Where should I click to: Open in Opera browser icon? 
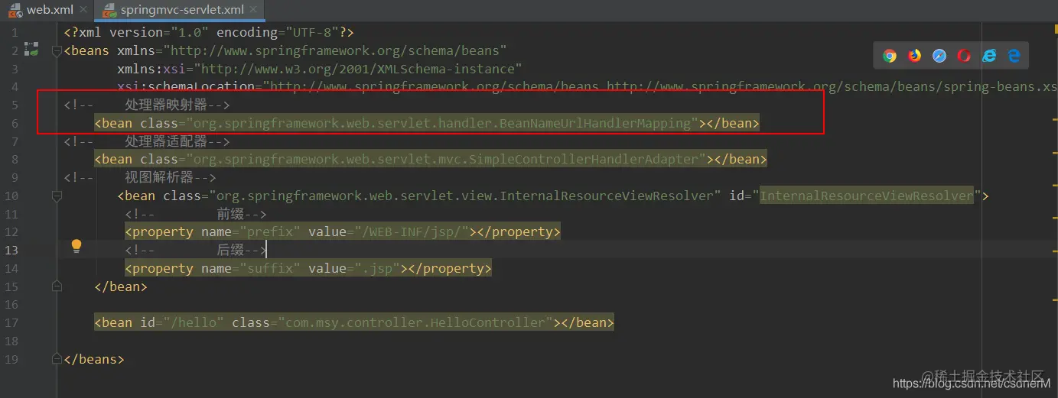[x=964, y=56]
